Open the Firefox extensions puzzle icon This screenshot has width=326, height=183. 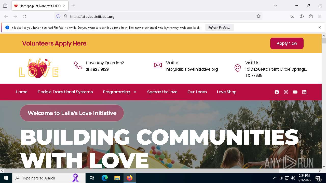[x=311, y=17]
